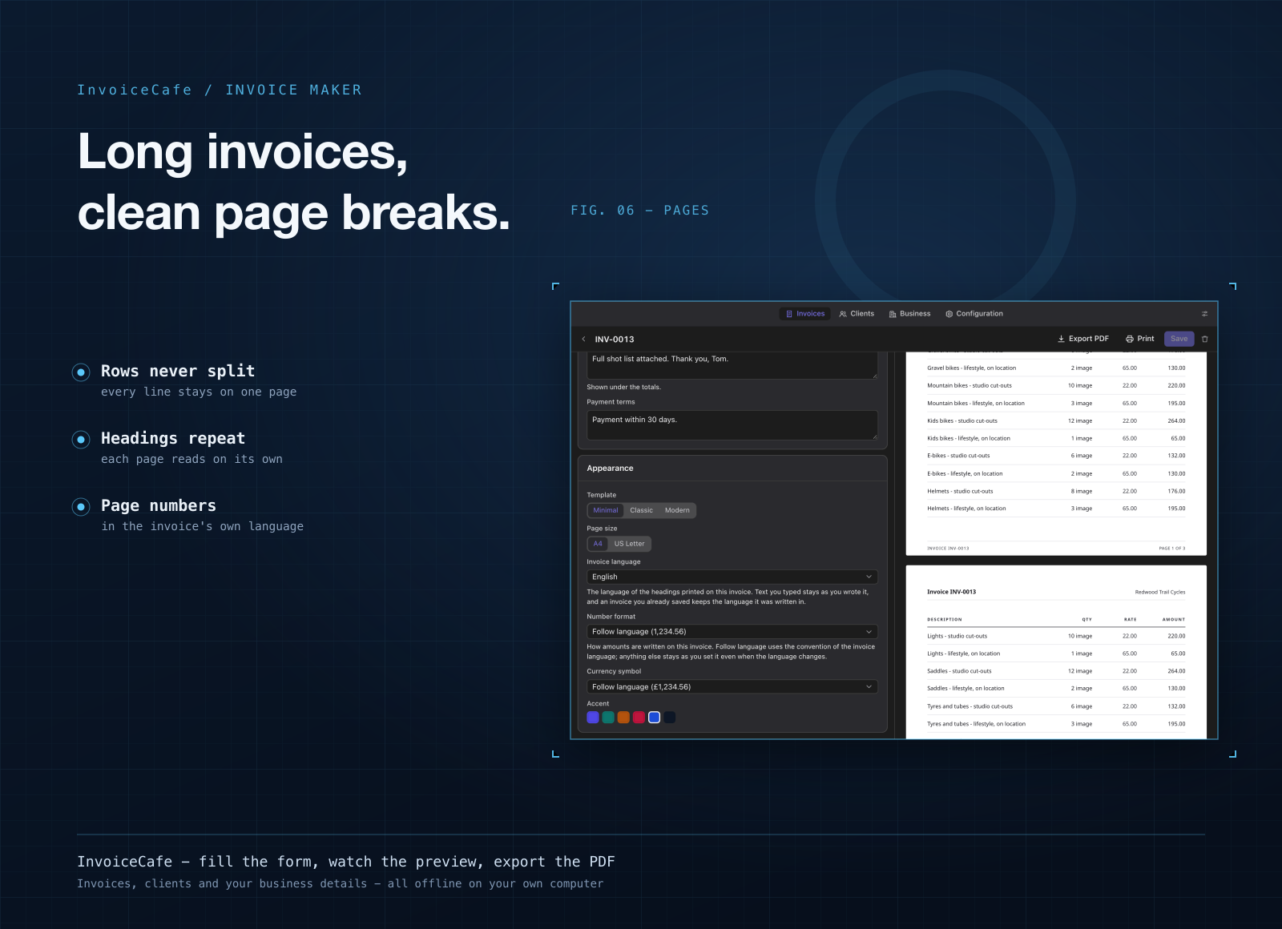Viewport: 1282px width, 929px height.
Task: Click the 'Page numbers' heading
Action: (159, 506)
